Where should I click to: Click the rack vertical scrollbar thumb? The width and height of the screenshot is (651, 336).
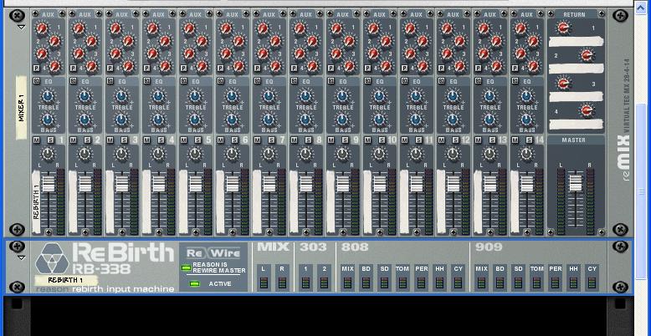coord(643,192)
